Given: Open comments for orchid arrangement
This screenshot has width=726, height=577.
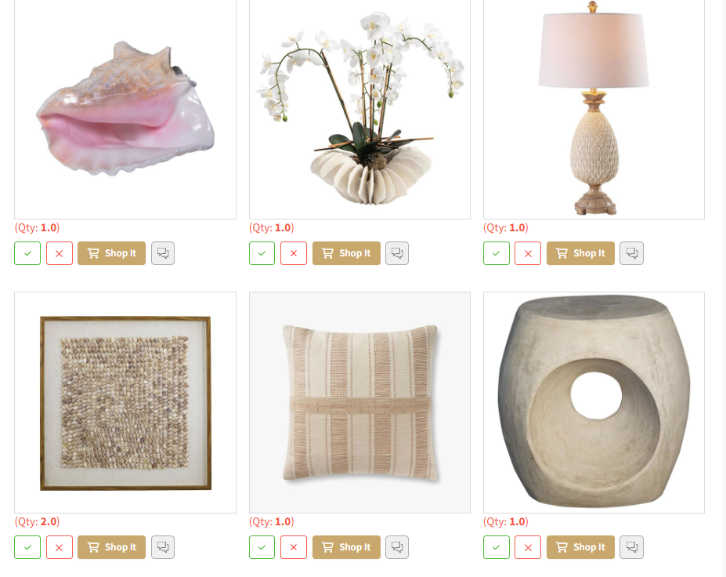Looking at the screenshot, I should pos(397,253).
